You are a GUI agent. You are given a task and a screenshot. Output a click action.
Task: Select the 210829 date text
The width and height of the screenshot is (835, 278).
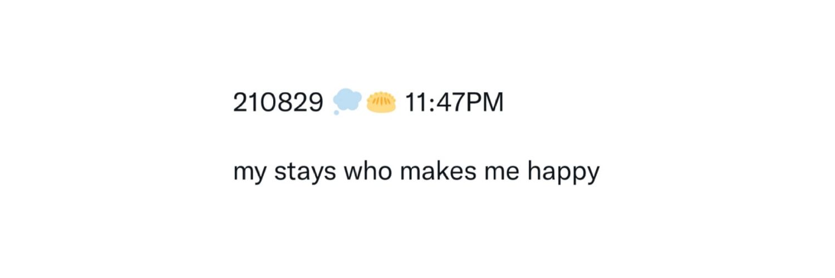click(278, 102)
